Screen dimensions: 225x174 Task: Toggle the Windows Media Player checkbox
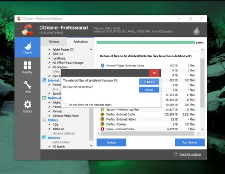pos(49,116)
